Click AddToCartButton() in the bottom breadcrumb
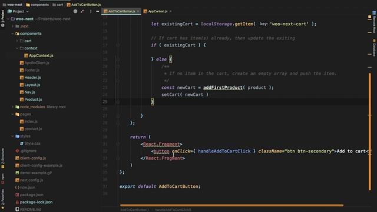This screenshot has width=377, height=212. (135, 210)
